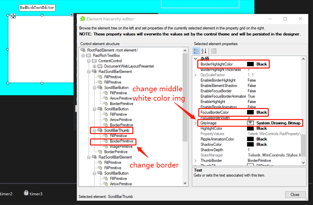313x205 pixels.
Task: Click the Telerik logo in dialog title
Action: [x=82, y=19]
